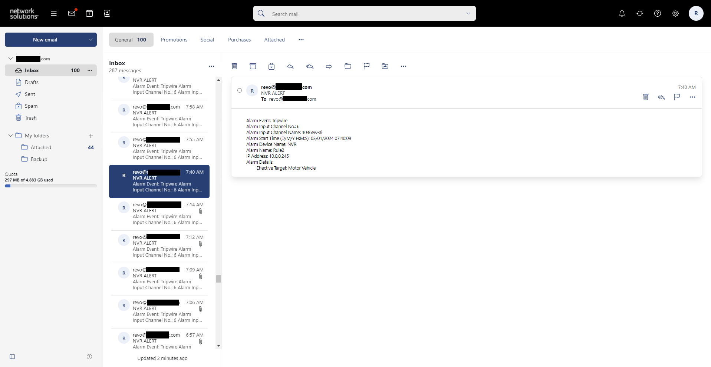Open the settings gear
Viewport: 711px width, 367px height.
(675, 13)
